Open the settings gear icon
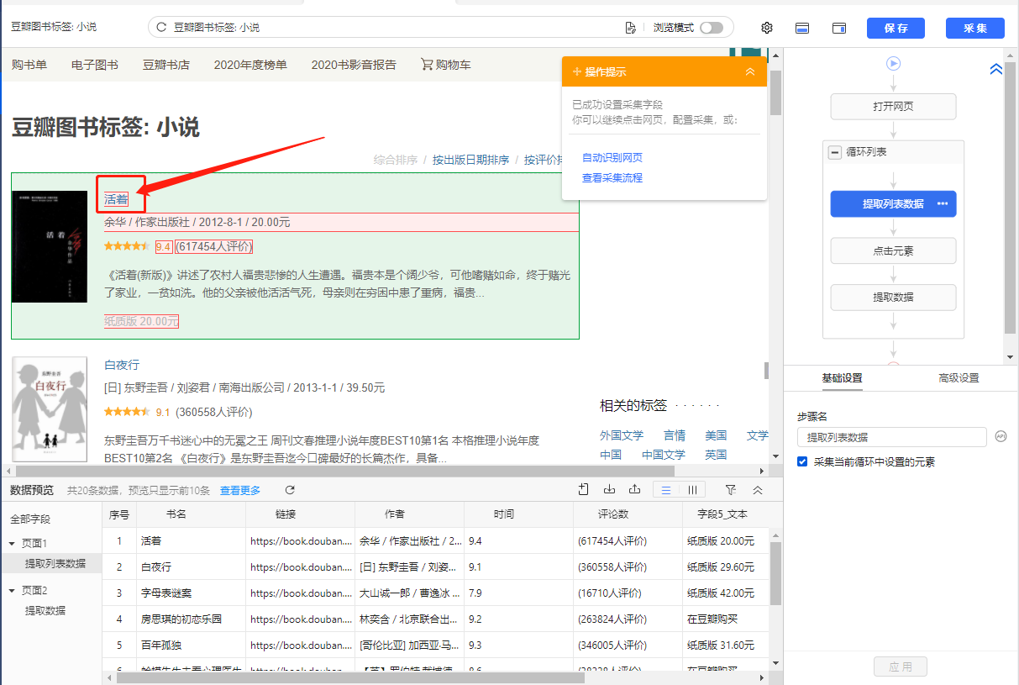 (767, 28)
